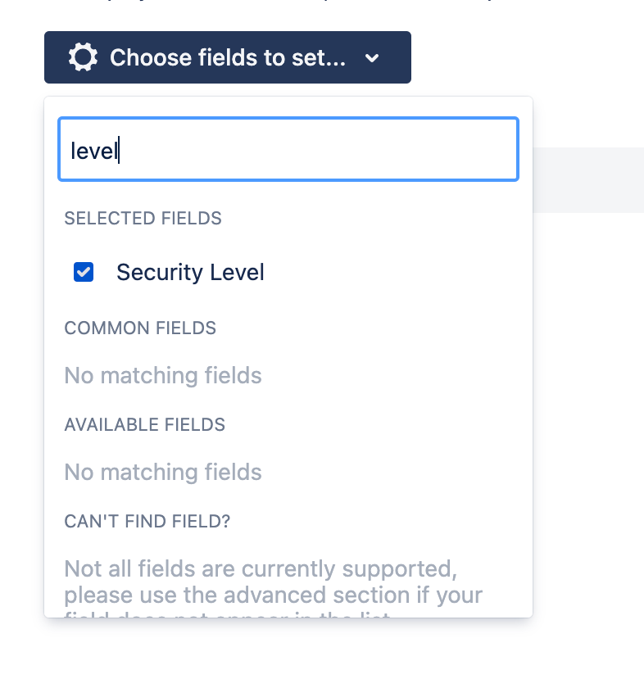
Task: Click the "advanced section" help text line
Action: [273, 594]
